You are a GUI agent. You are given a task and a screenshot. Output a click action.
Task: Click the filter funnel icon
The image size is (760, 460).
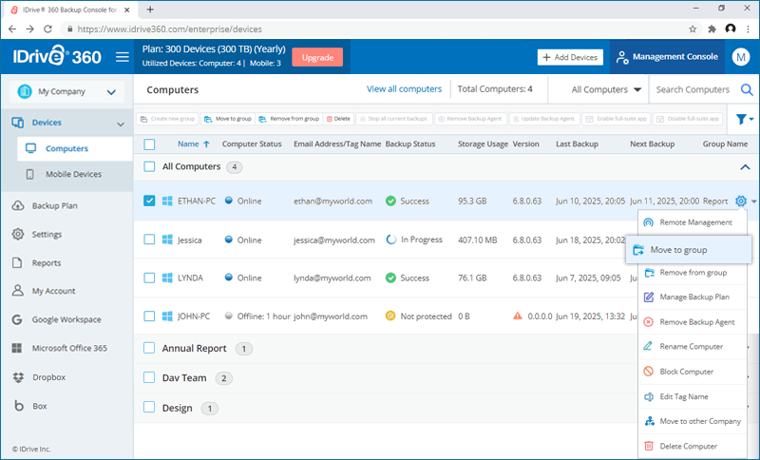point(741,119)
